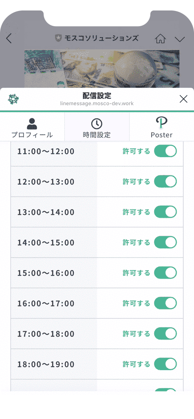
Task: Click the linemessage.mosco-dev.work URL text
Action: (x=97, y=103)
